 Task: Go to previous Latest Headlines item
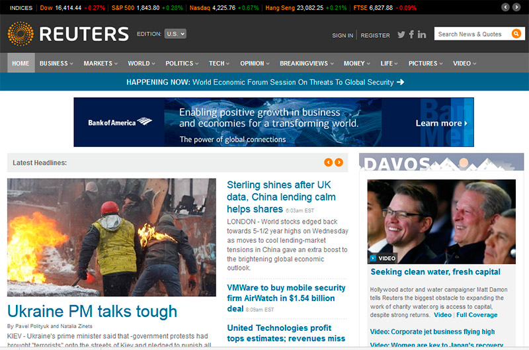(x=328, y=162)
